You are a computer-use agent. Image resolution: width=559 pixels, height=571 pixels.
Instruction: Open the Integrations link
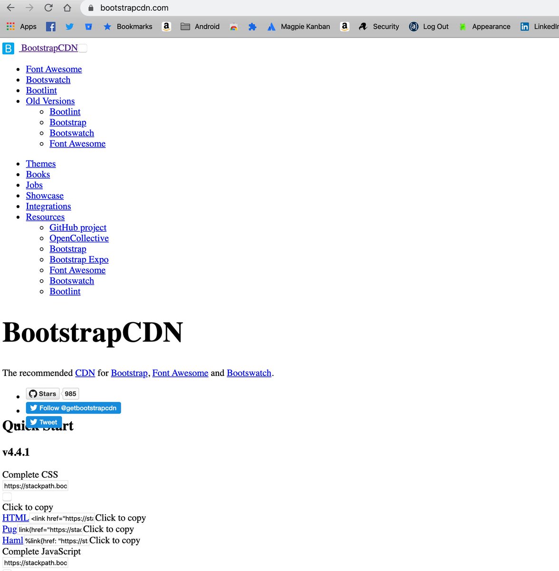tap(48, 206)
